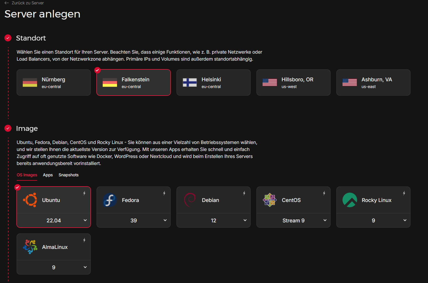Switch to the Snapshots tab
428x283 pixels.
point(69,175)
